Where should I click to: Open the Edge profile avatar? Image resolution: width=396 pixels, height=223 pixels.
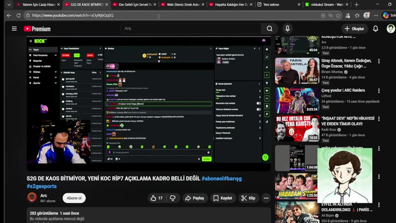[x=367, y=15]
